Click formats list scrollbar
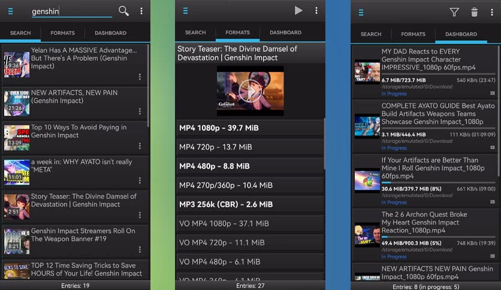Image resolution: width=501 pixels, height=290 pixels. coord(324,144)
